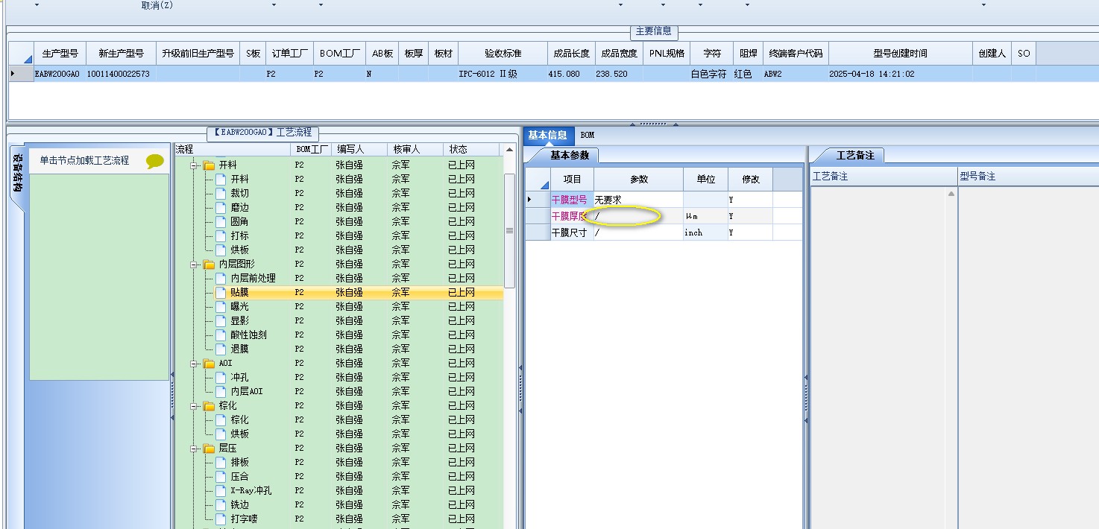Select the 基本参数 sub-tab
1099x529 pixels.
(570, 155)
